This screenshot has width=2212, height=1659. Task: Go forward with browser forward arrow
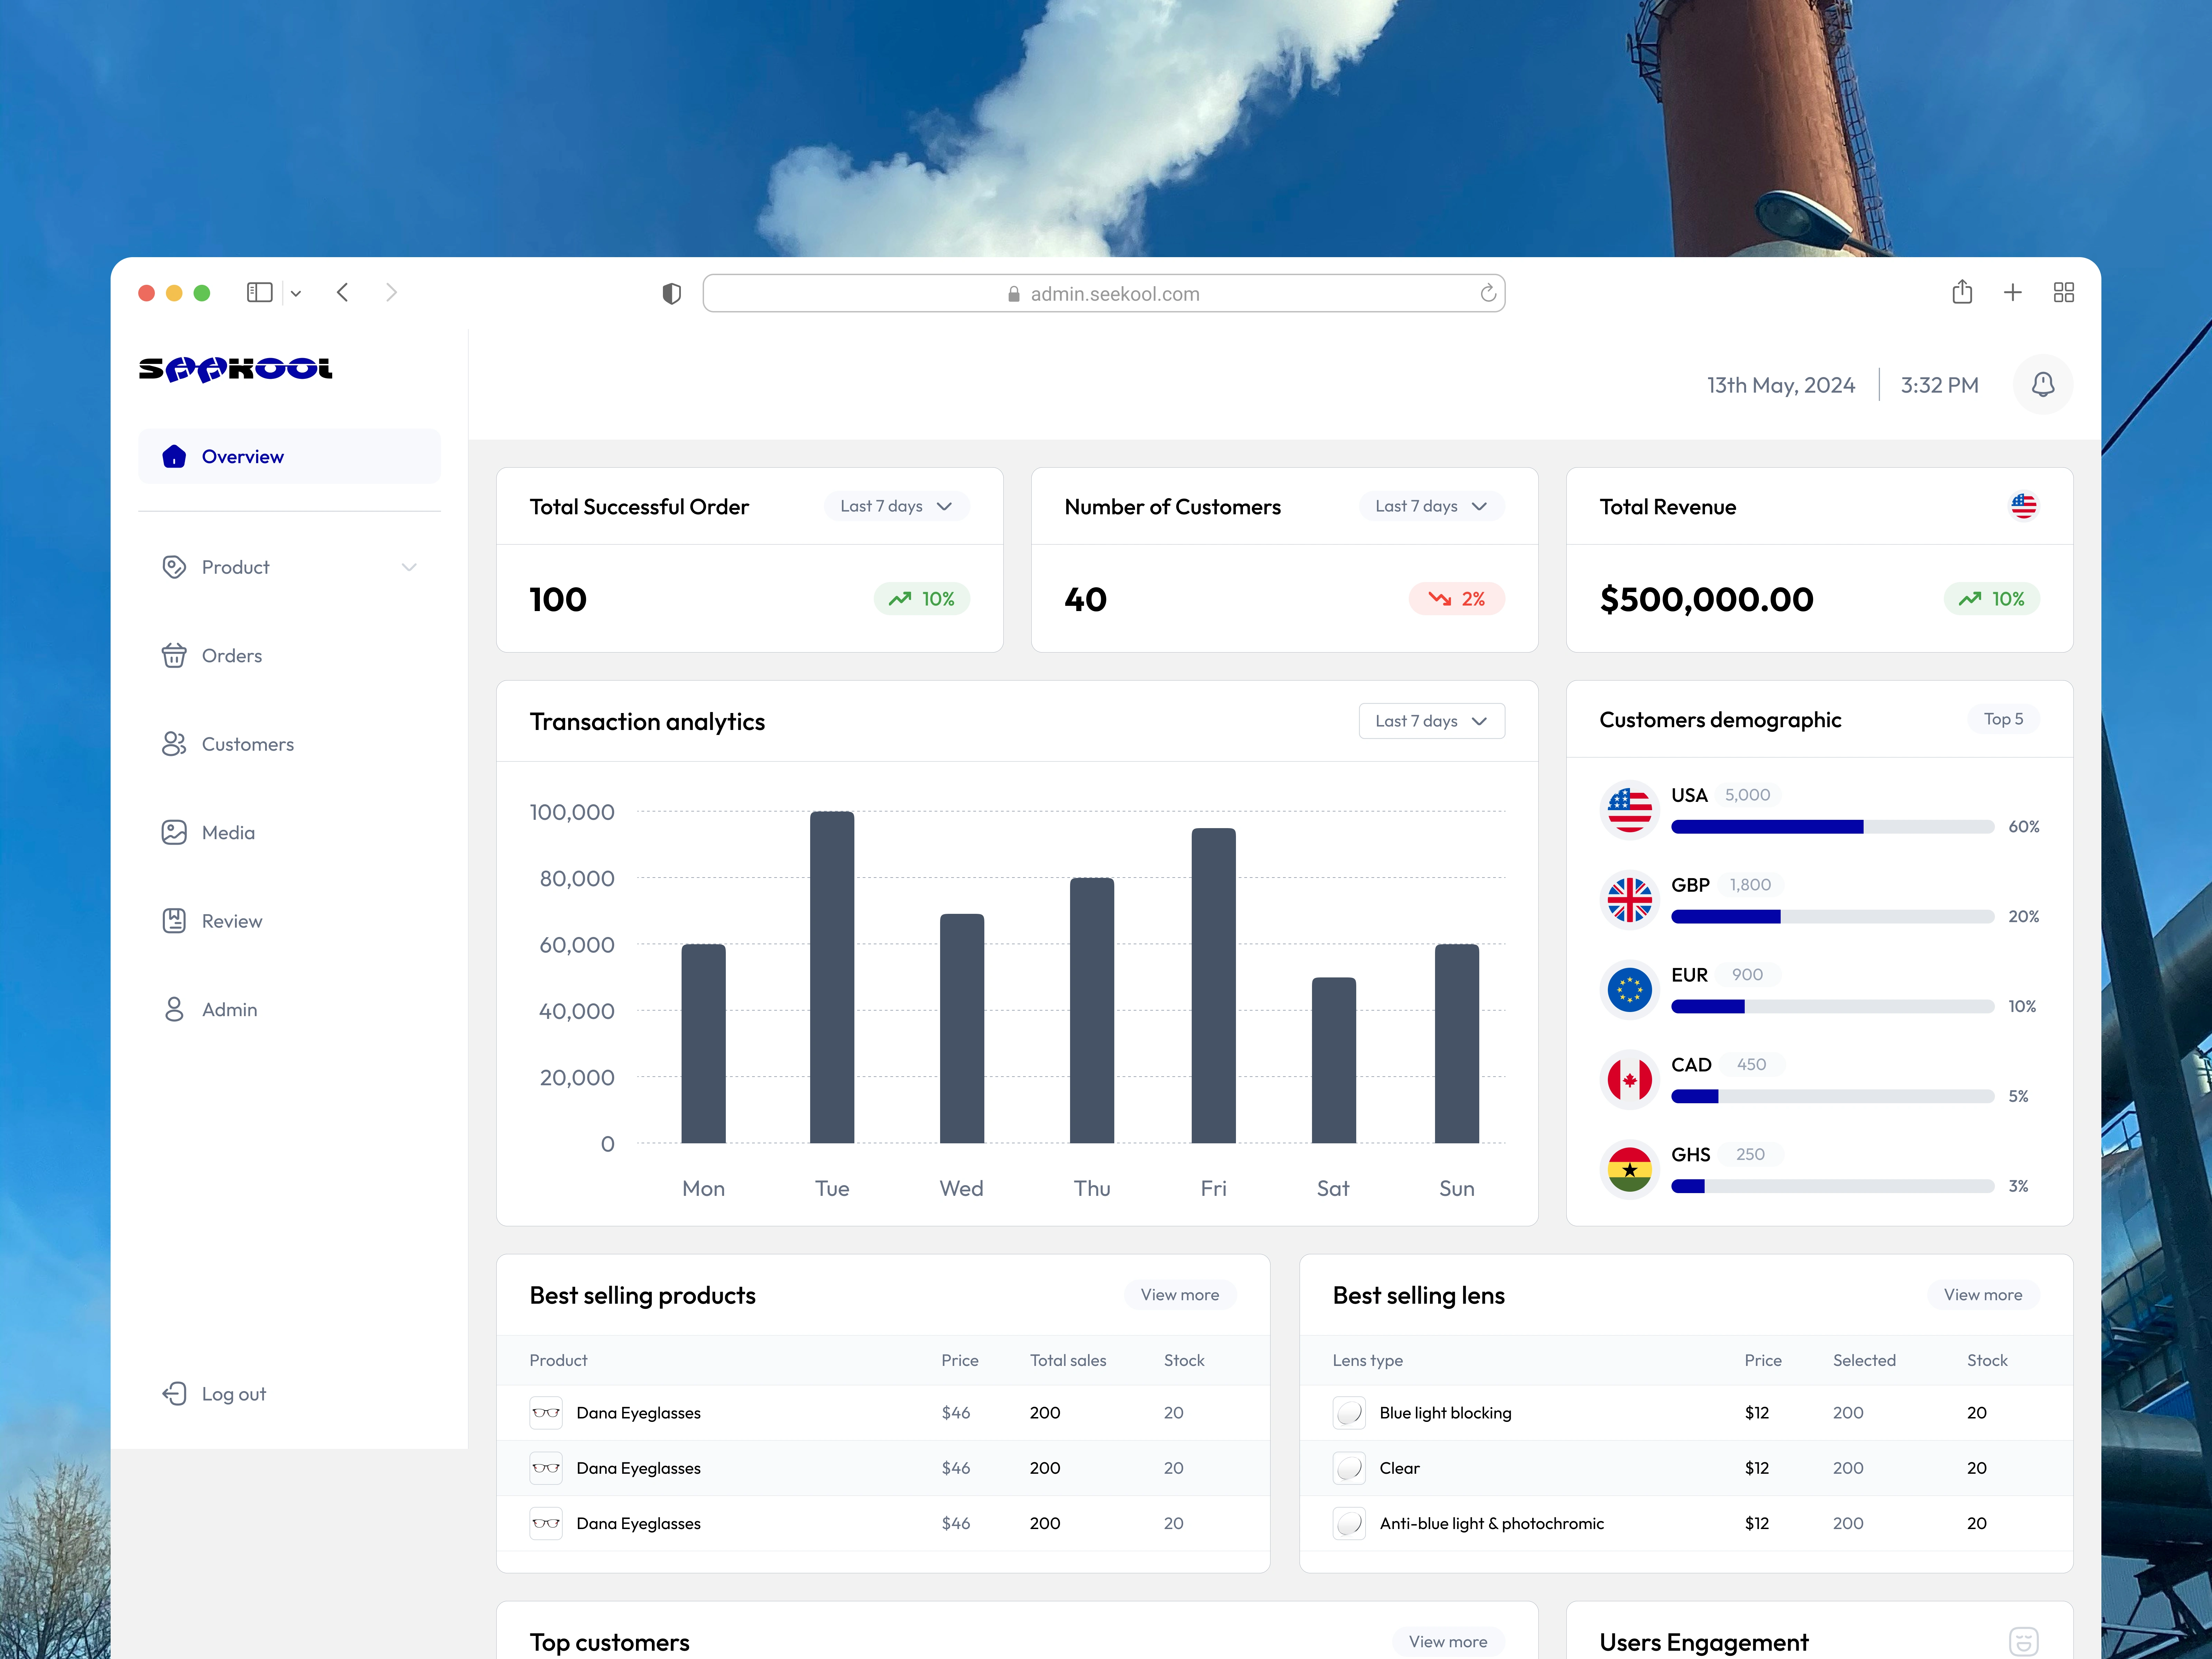[391, 292]
